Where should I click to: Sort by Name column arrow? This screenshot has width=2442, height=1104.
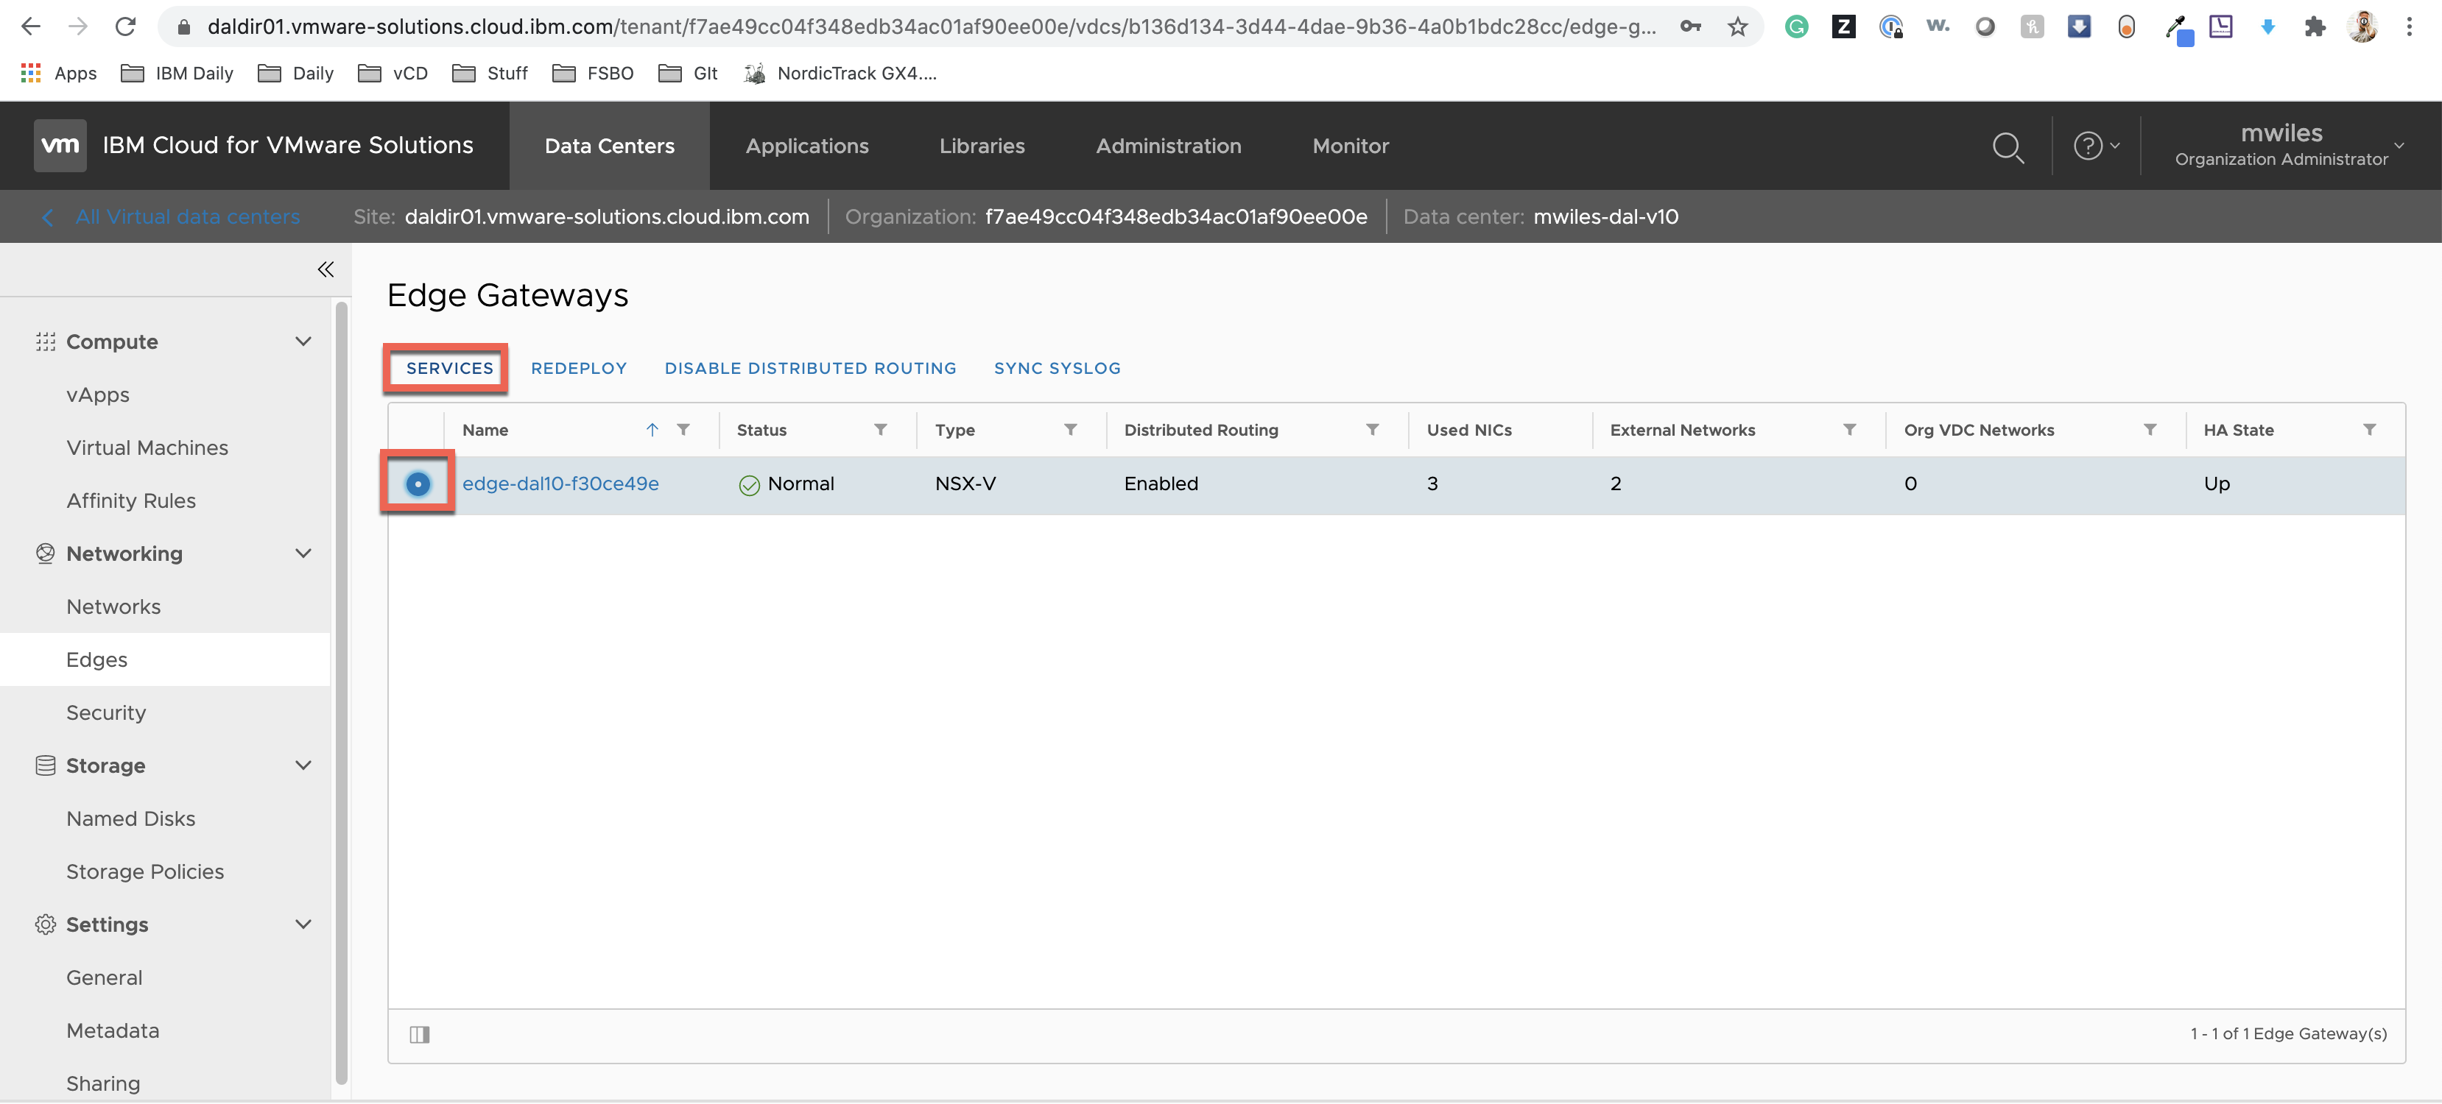pyautogui.click(x=651, y=429)
